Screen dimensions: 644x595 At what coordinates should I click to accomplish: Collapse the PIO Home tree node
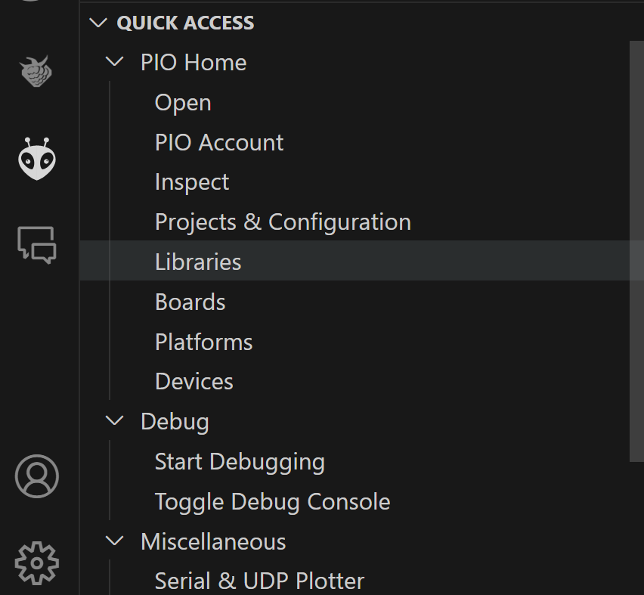click(115, 62)
